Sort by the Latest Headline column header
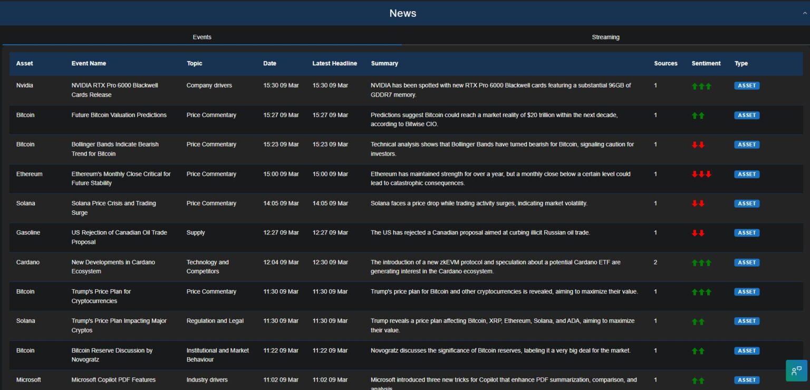Viewport: 810px width, 390px height. pyautogui.click(x=334, y=63)
